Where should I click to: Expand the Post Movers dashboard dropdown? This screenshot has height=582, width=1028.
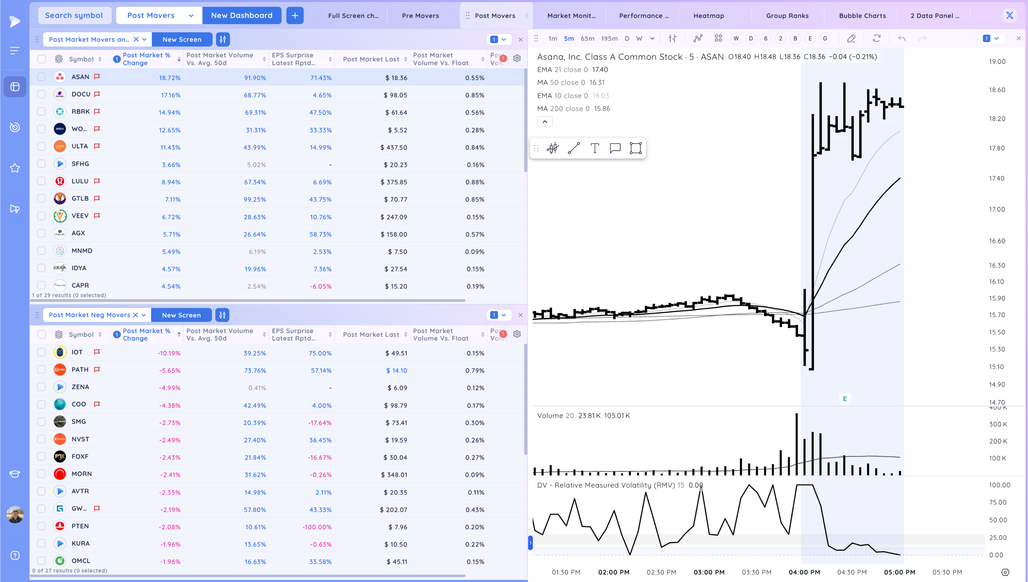point(191,16)
